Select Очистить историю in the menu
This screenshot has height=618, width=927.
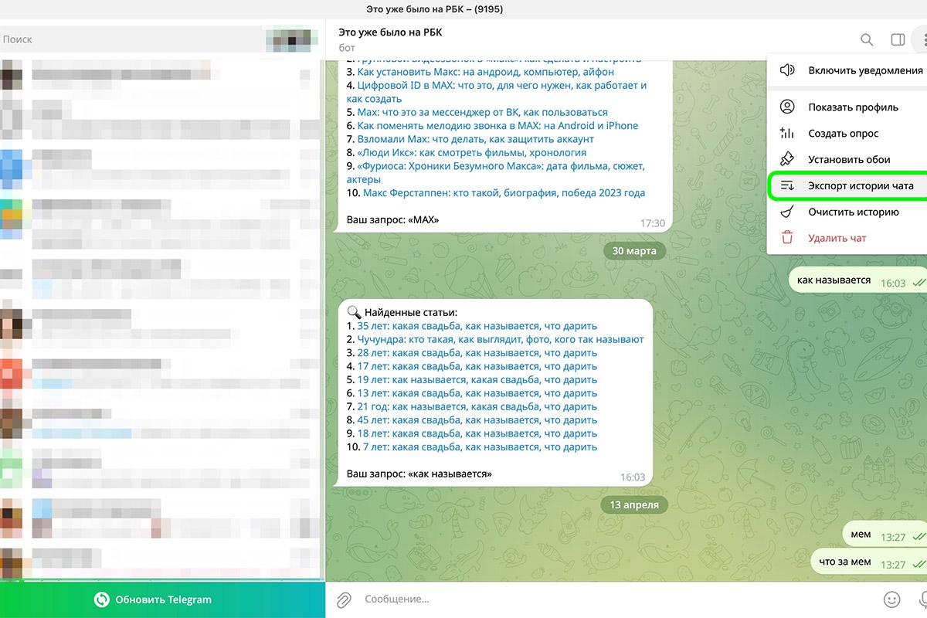(849, 212)
